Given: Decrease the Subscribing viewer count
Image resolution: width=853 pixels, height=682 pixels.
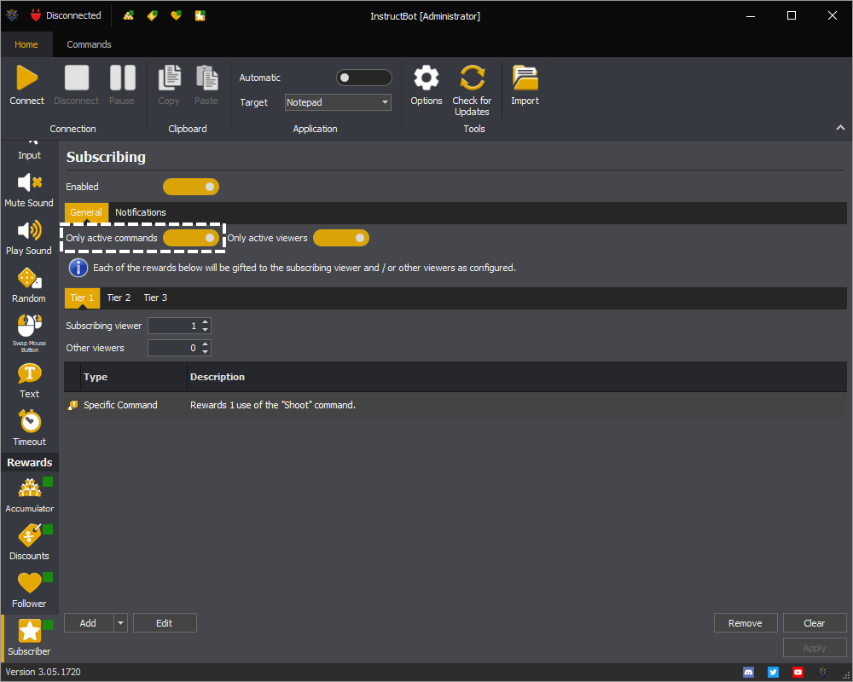Looking at the screenshot, I should [x=205, y=330].
